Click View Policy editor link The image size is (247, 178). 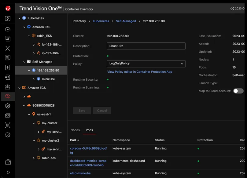(140, 72)
